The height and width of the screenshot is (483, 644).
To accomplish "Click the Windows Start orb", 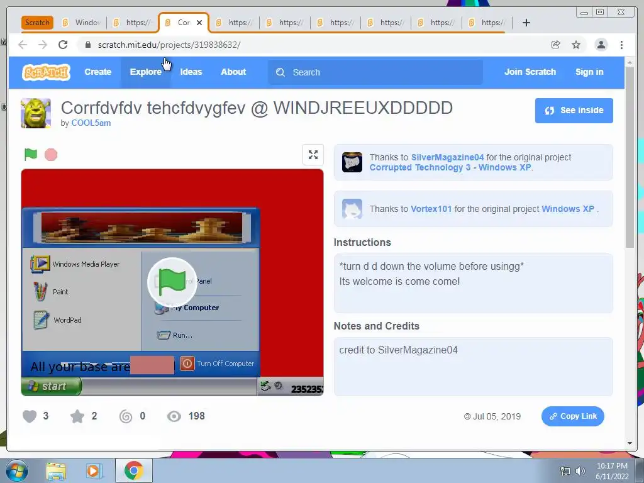I will point(16,470).
